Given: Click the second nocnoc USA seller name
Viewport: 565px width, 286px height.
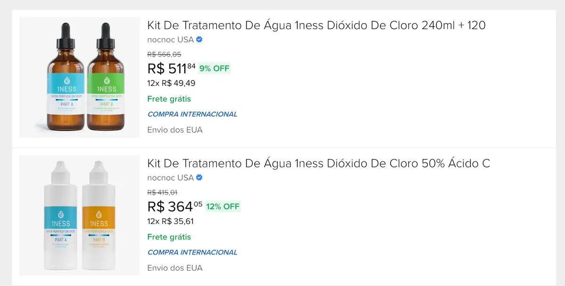Looking at the screenshot, I should pos(170,178).
